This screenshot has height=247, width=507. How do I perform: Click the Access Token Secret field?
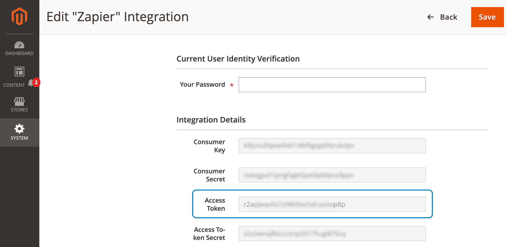pos(332,233)
